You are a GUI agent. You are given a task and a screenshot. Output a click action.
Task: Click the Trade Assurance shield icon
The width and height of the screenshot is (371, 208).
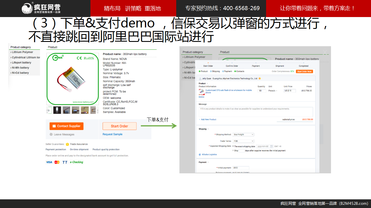(67, 144)
